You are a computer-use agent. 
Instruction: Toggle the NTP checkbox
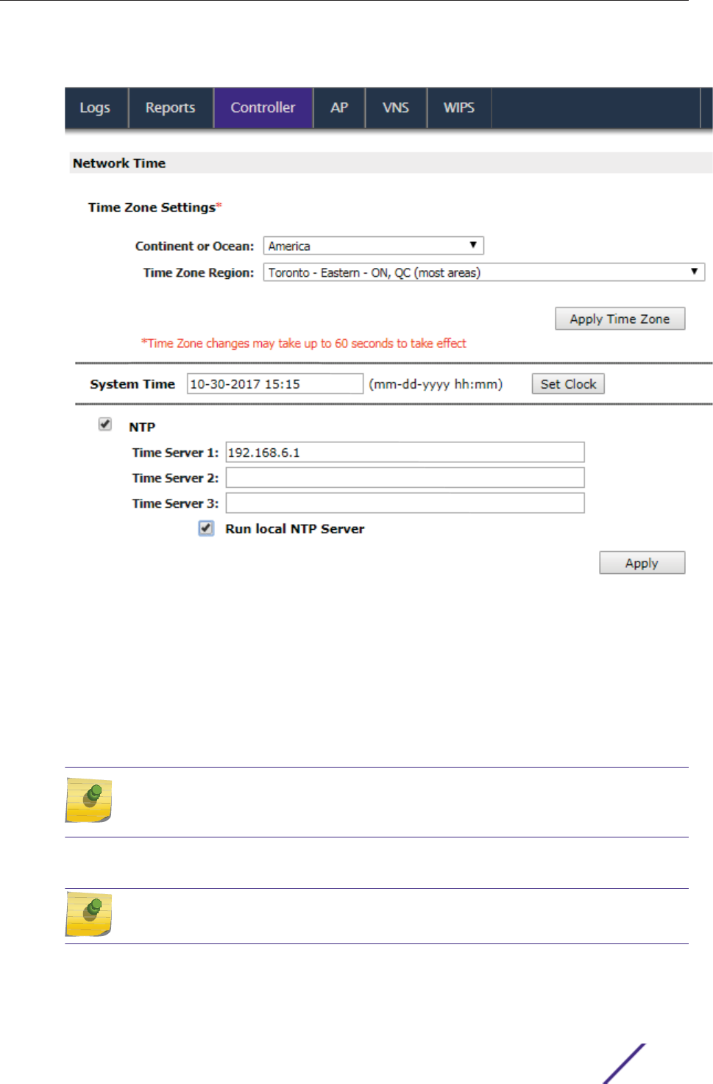[x=105, y=424]
